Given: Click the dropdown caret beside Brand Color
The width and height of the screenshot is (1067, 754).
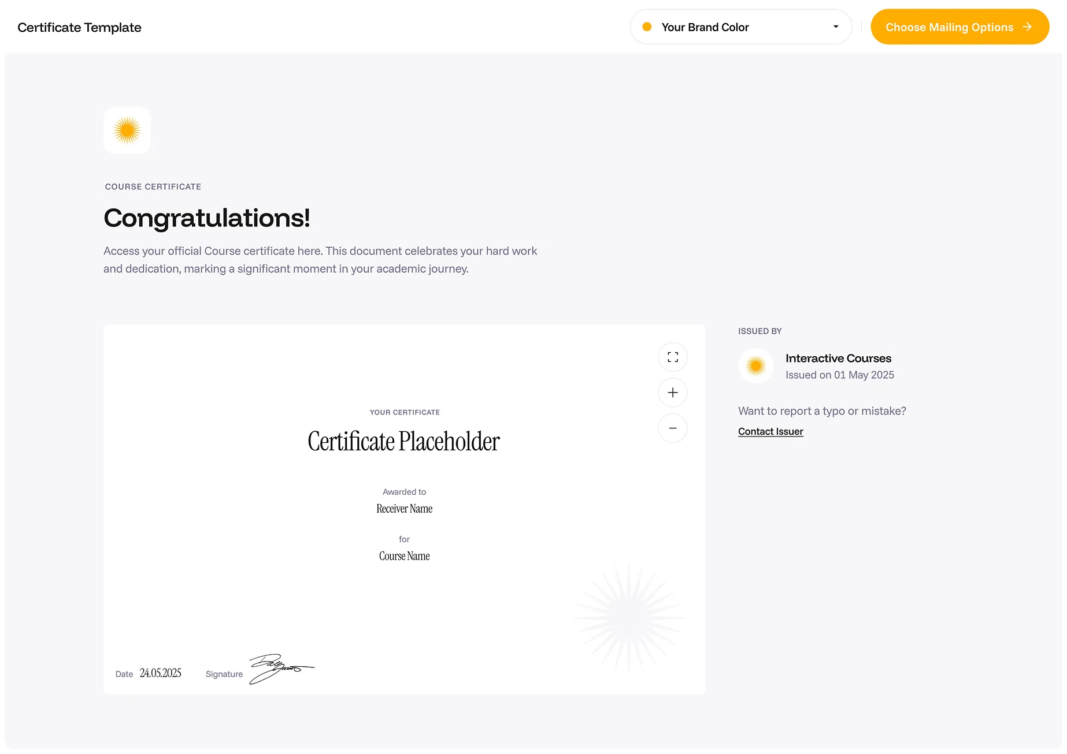Looking at the screenshot, I should 836,27.
